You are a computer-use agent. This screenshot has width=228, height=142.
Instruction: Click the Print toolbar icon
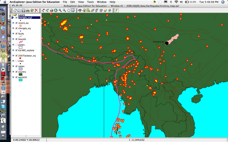click(x=27, y=10)
